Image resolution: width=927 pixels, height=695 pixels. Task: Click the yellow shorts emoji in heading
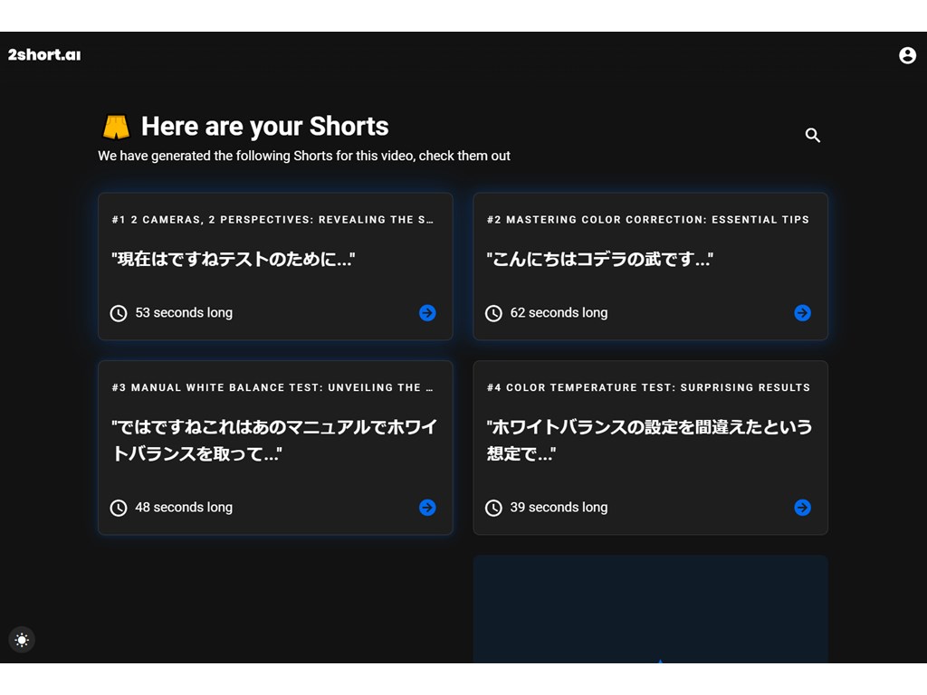pyautogui.click(x=116, y=127)
